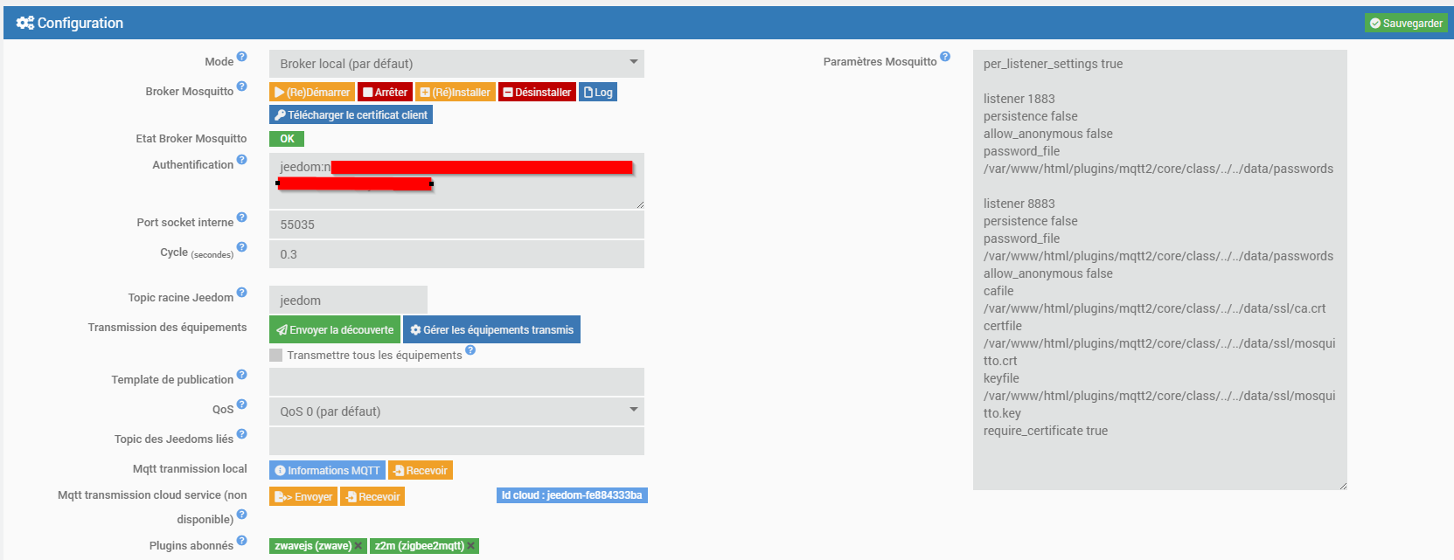The width and height of the screenshot is (1454, 560).
Task: Click the Paramètres Mosquitto text area
Action: click(1160, 270)
